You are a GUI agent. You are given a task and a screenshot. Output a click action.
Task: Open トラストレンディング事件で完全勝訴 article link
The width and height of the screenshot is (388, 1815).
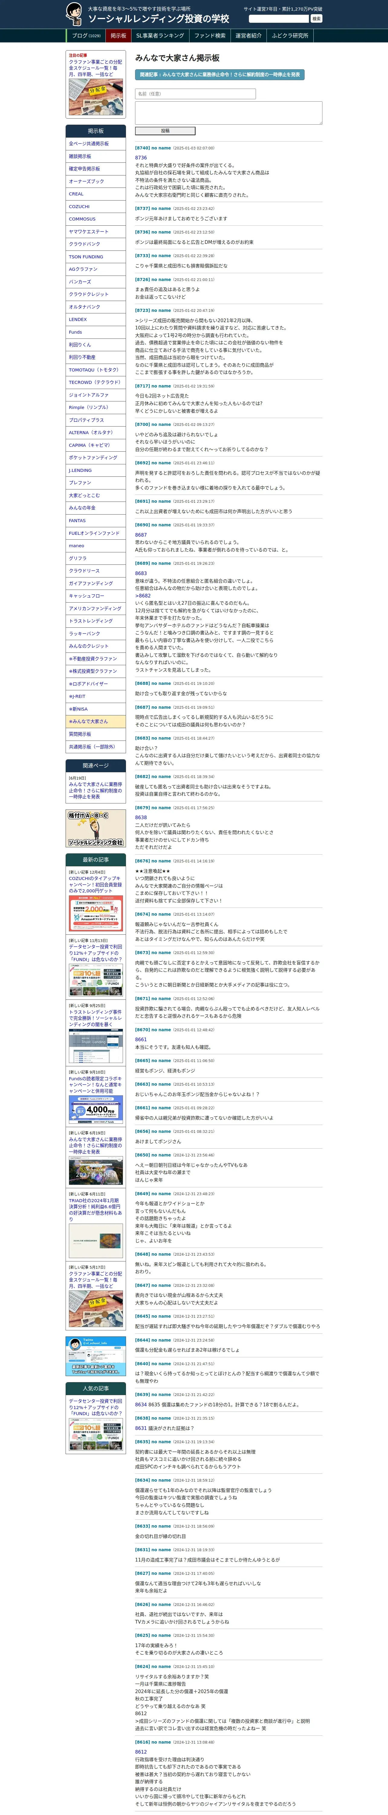(x=95, y=1019)
